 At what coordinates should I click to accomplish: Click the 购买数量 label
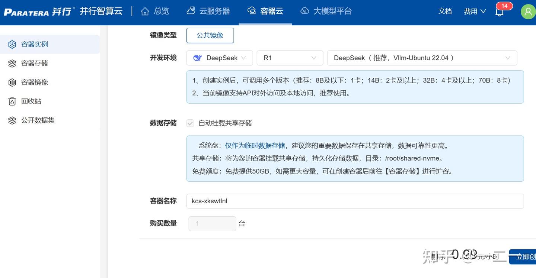pos(163,223)
